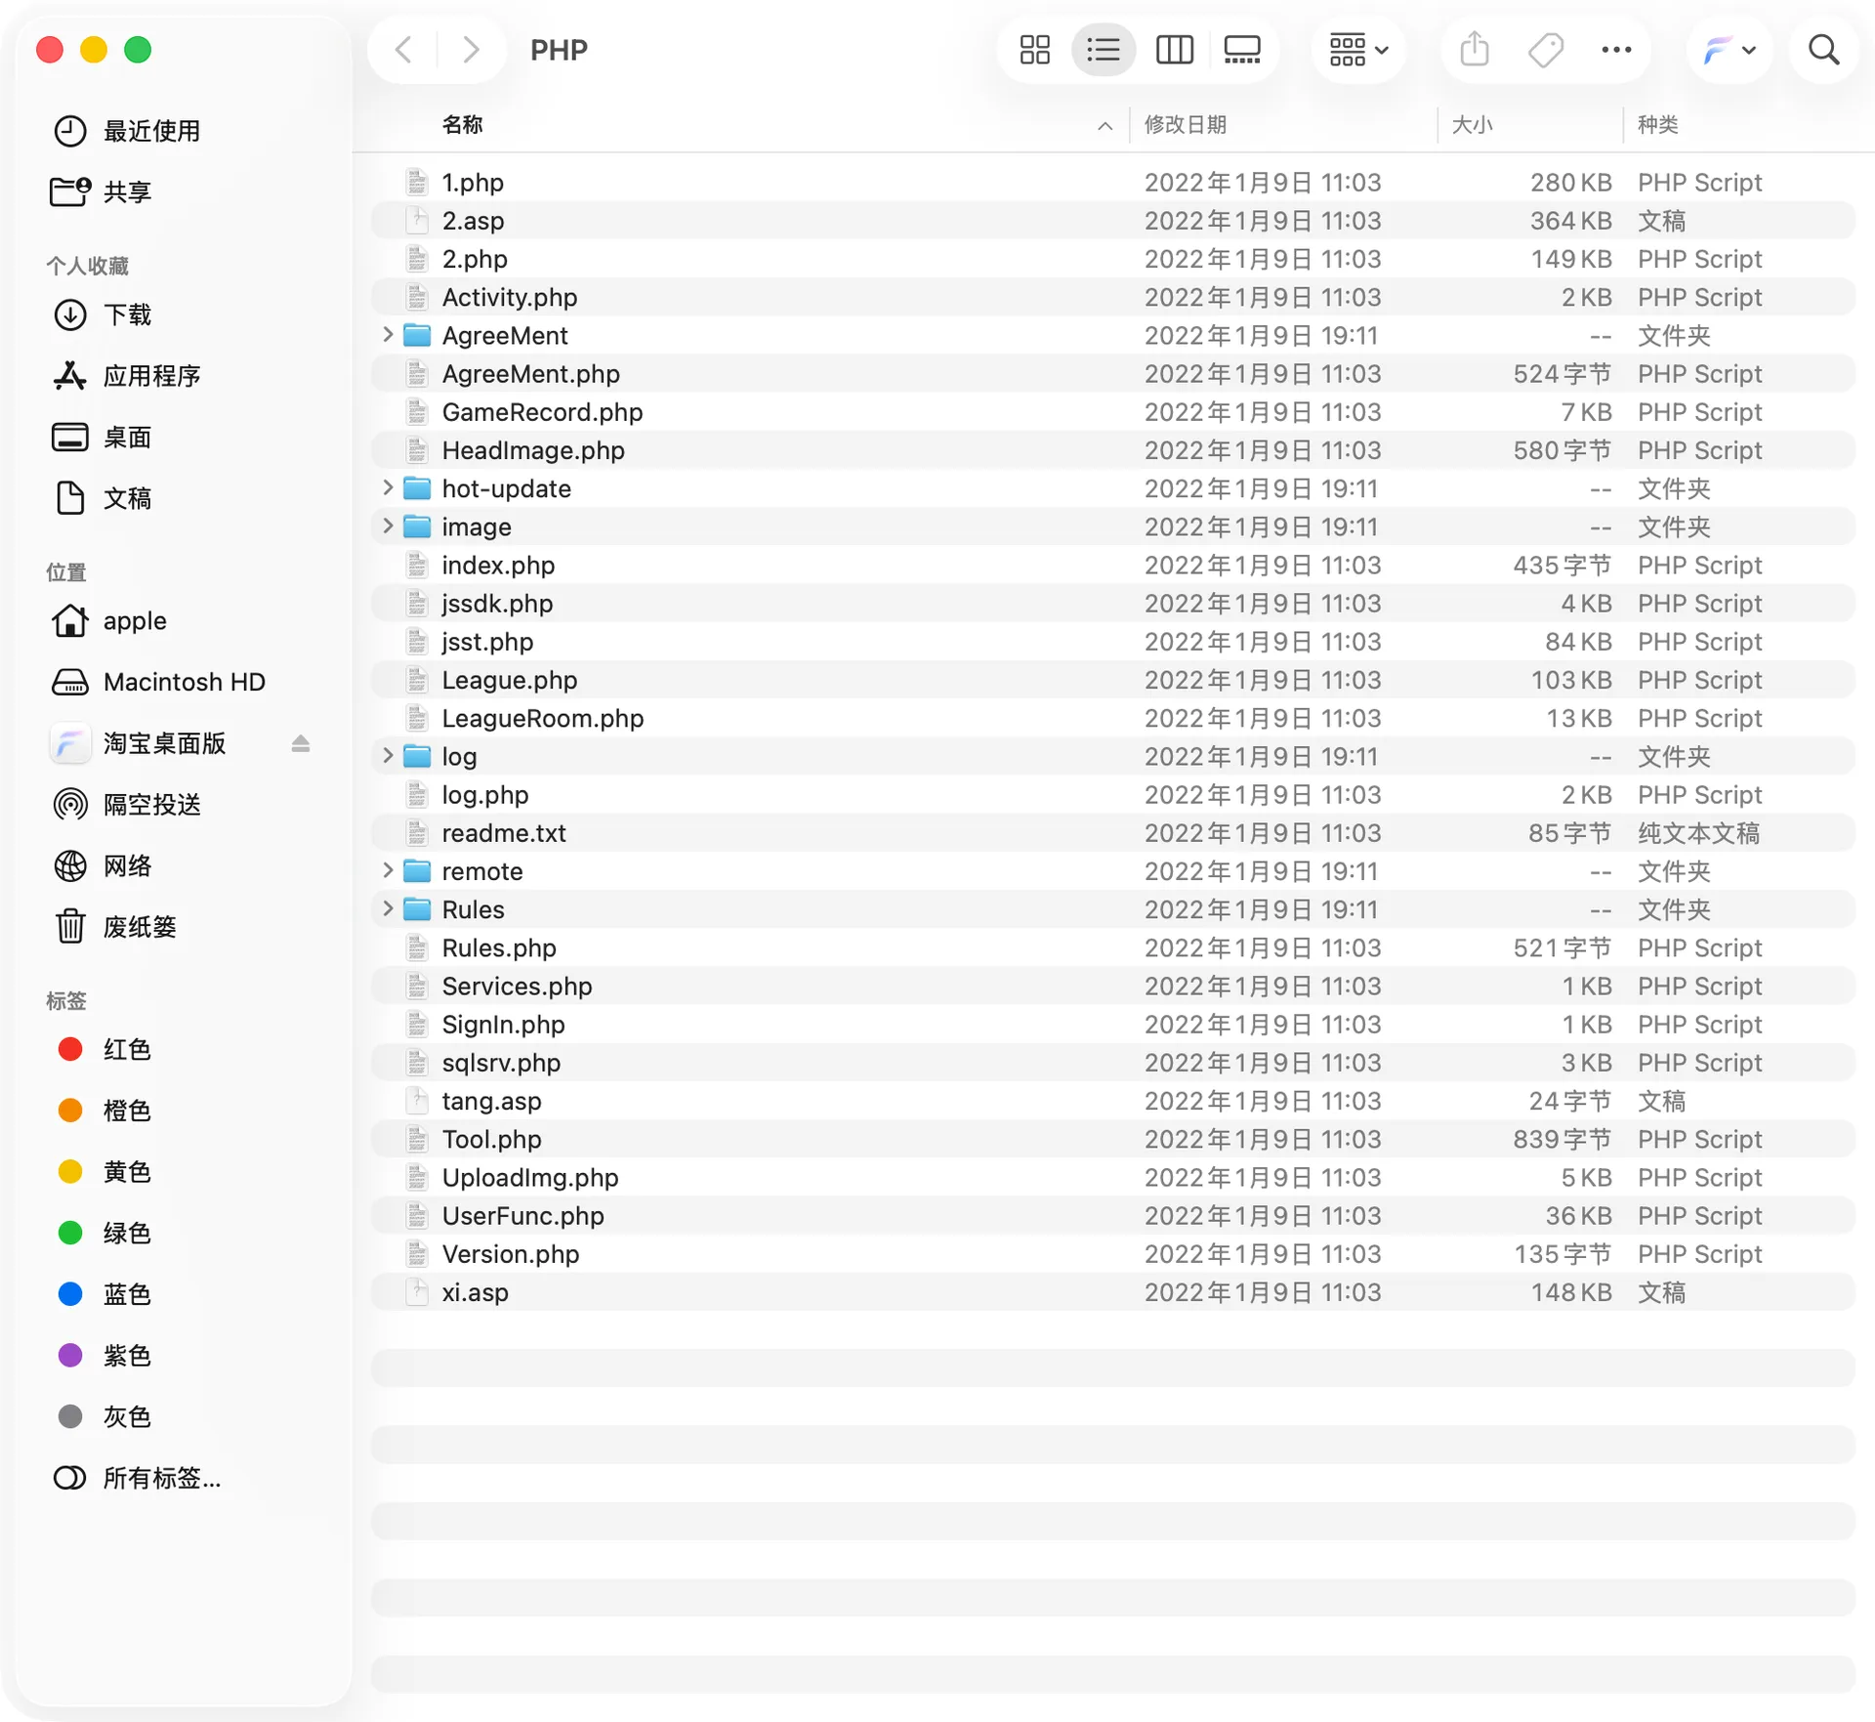1875x1722 pixels.
Task: Click the tag icon in toolbar
Action: coord(1545,50)
